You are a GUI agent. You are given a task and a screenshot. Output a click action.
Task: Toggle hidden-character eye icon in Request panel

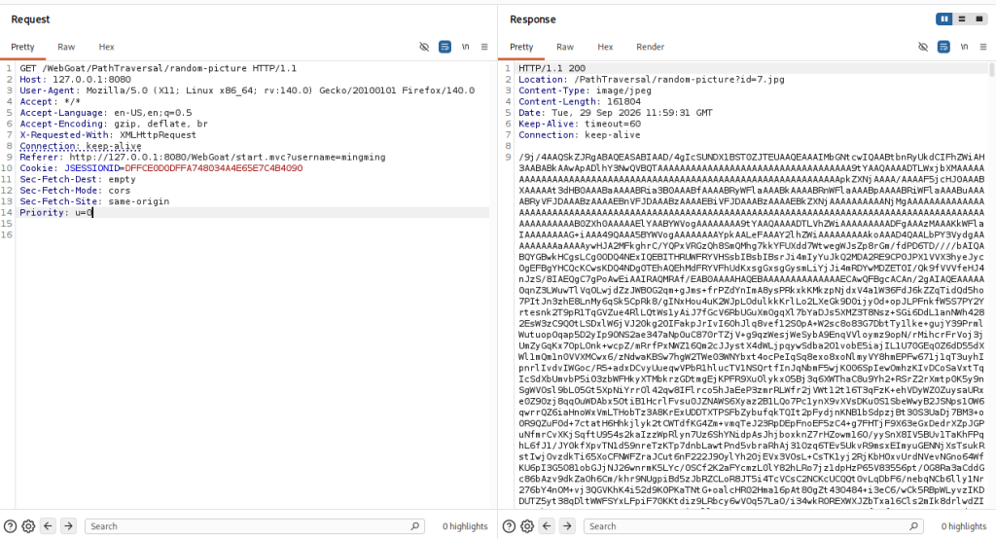click(424, 47)
